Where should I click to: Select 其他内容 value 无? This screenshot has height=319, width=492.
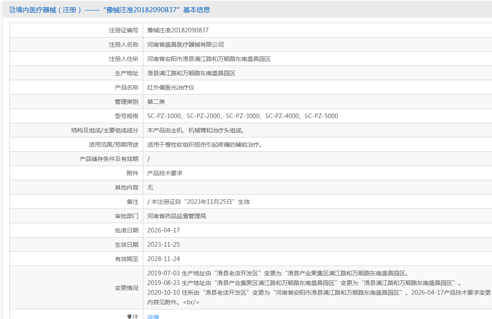[x=150, y=187]
